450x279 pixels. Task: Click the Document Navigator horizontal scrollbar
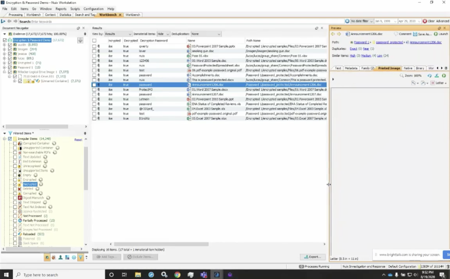point(37,127)
